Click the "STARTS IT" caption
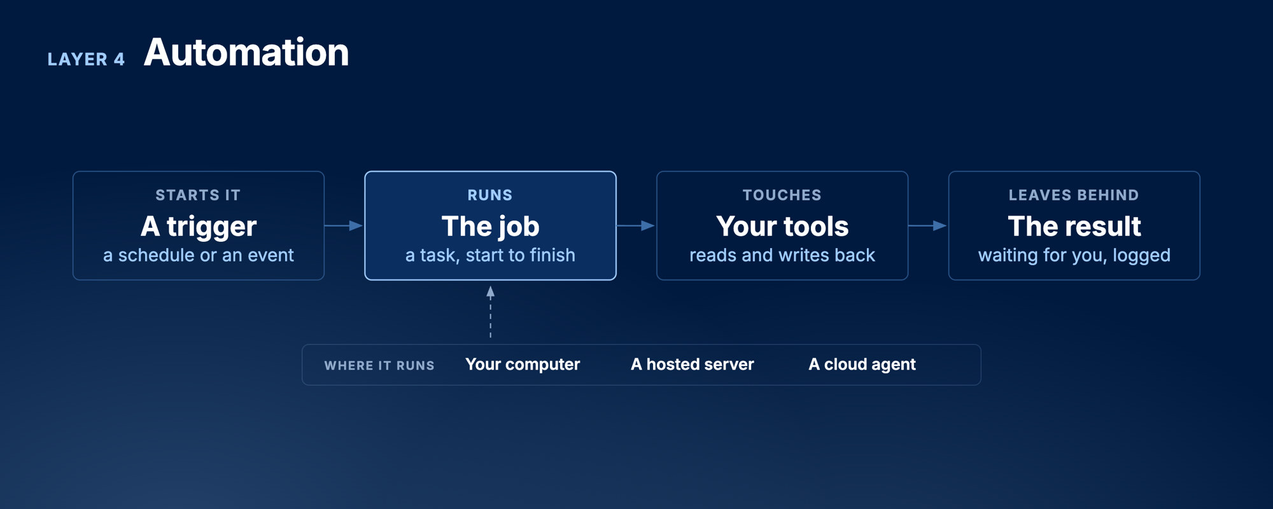The height and width of the screenshot is (509, 1273). [x=198, y=195]
